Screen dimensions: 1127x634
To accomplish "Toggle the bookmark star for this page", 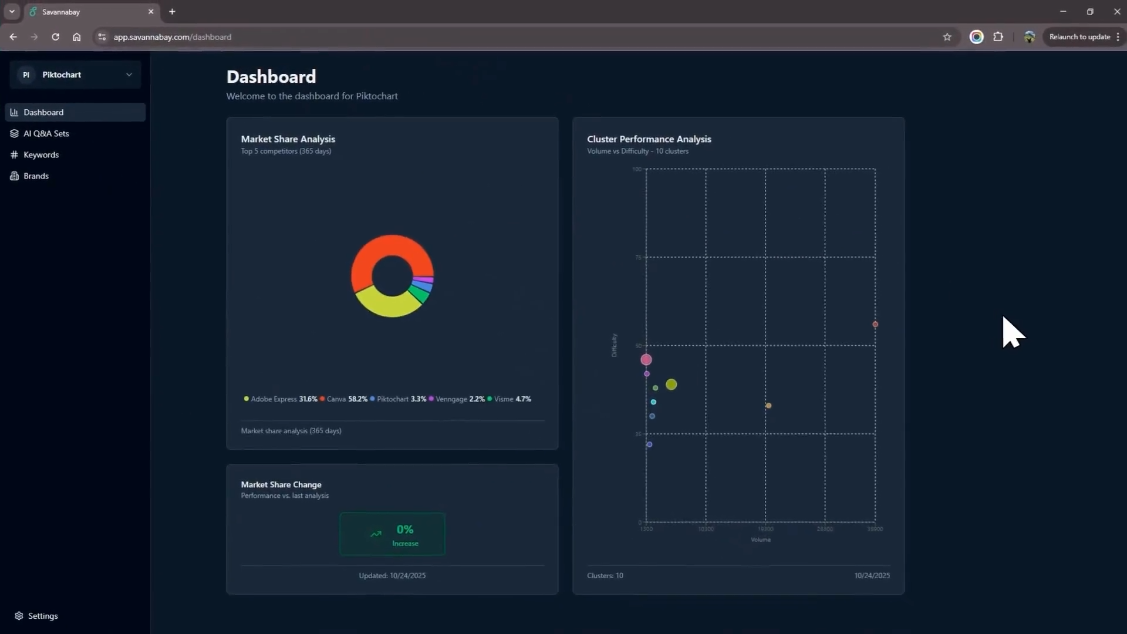I will (x=947, y=36).
